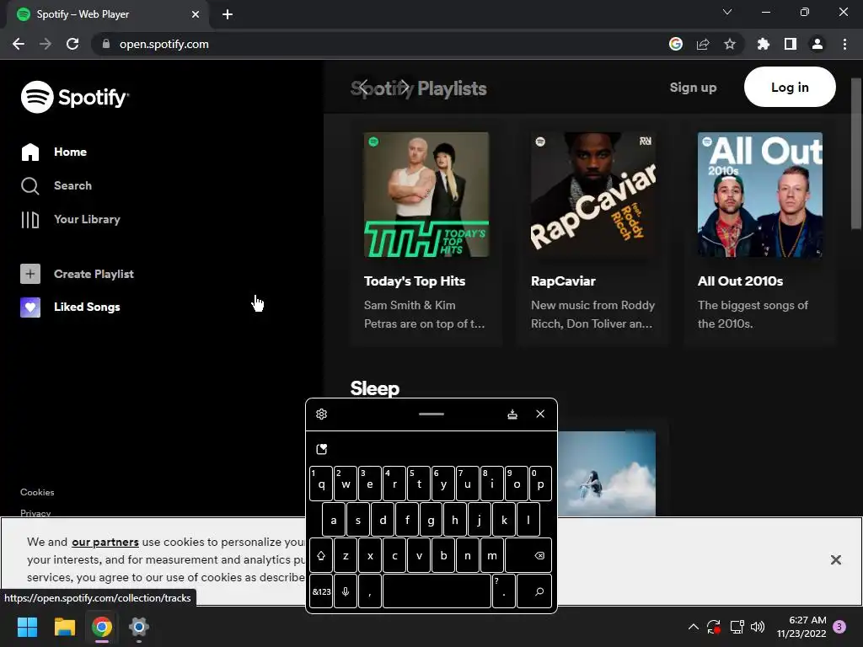Click Chrome icon in taskbar
863x647 pixels.
[102, 627]
